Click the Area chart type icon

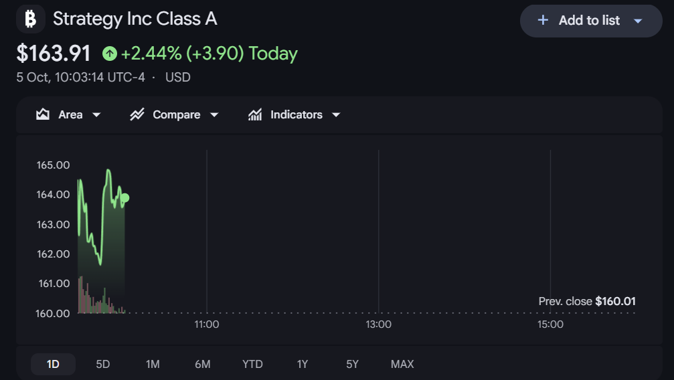tap(43, 114)
